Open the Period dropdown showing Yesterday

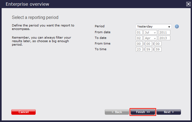pos(154,26)
